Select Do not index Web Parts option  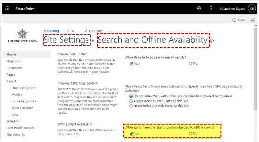click(131, 96)
